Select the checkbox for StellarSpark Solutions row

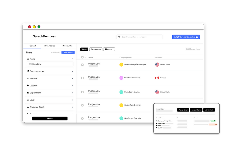(x=83, y=92)
